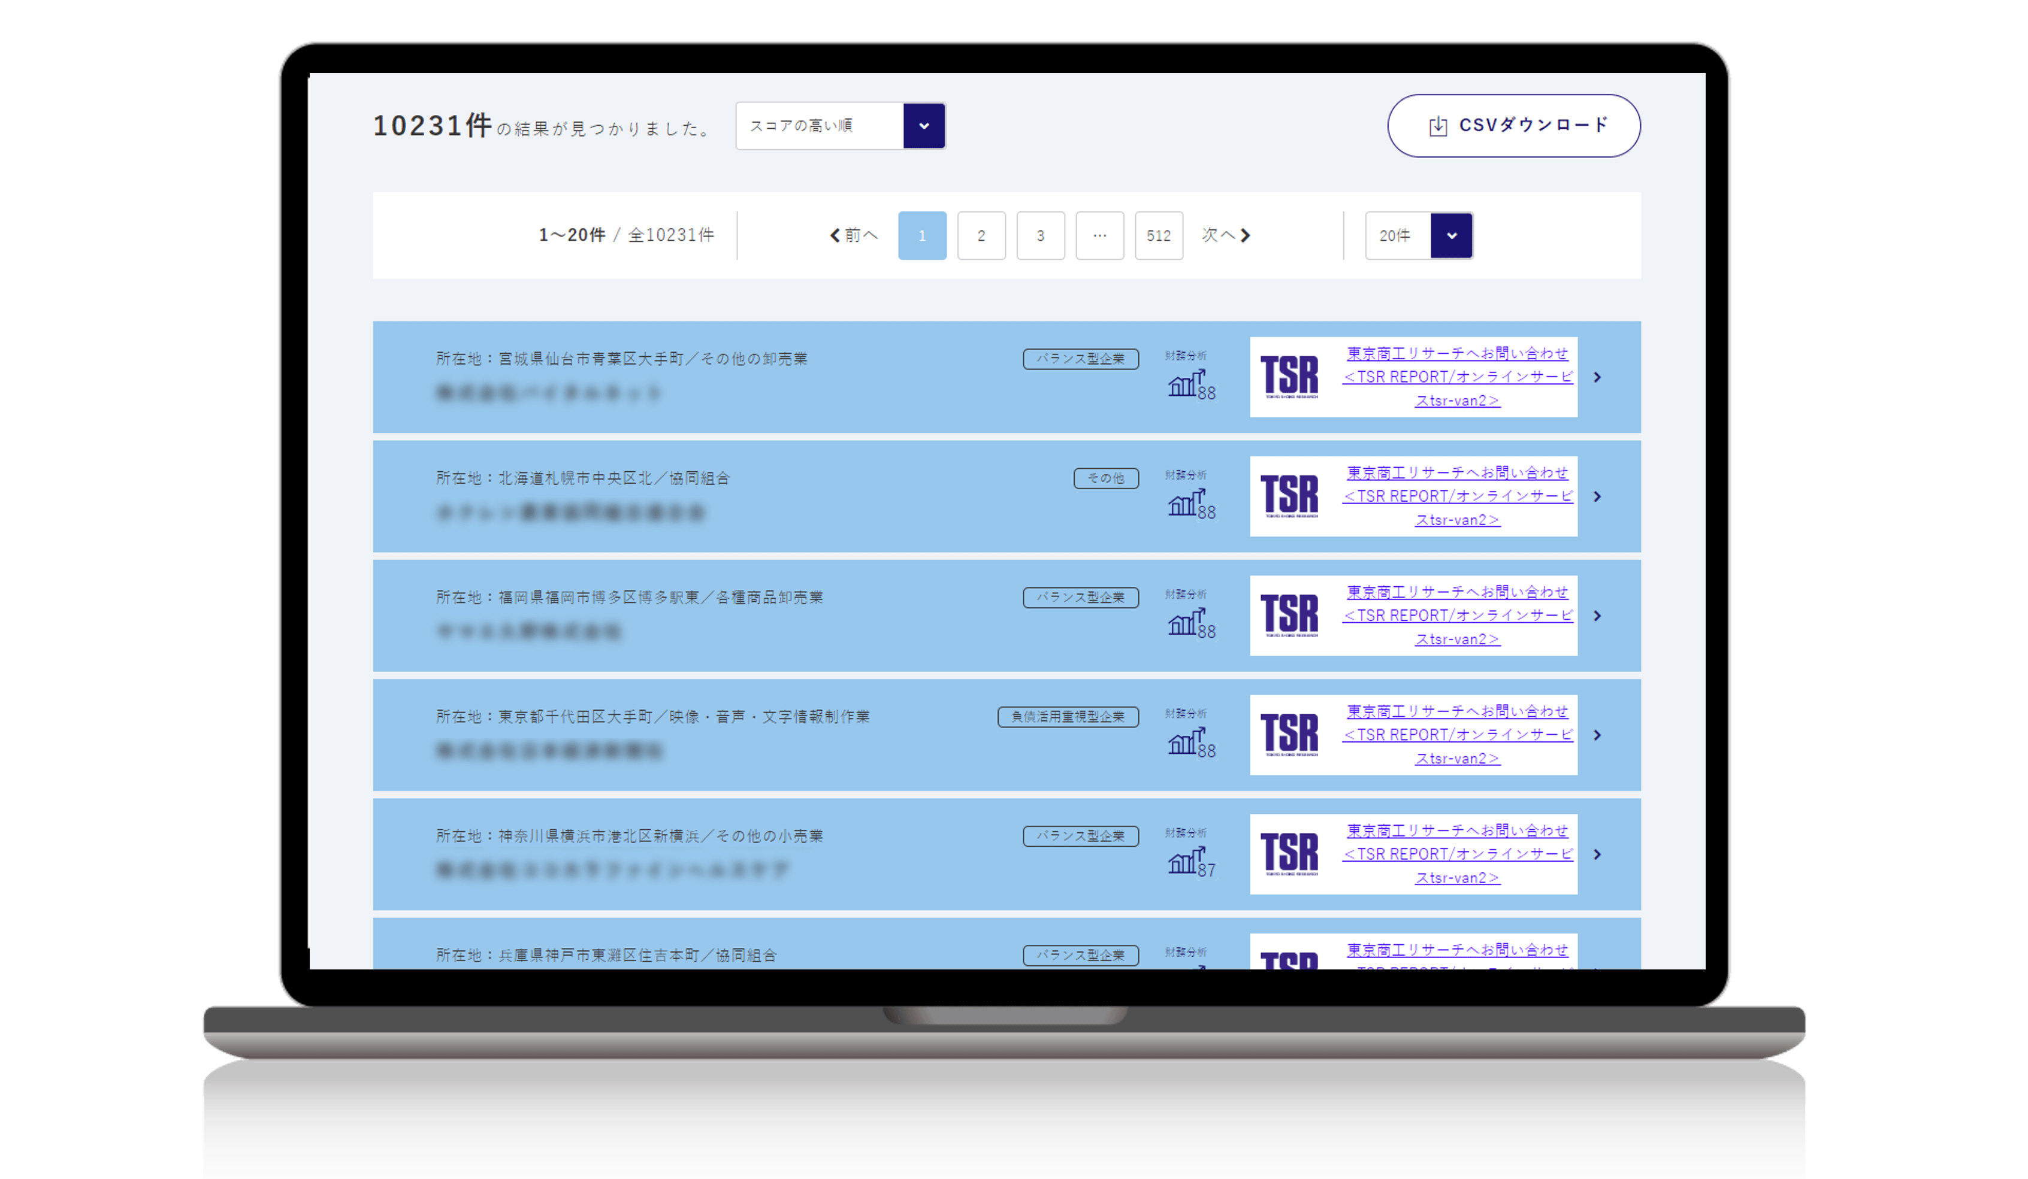This screenshot has height=1179, width=2028.
Task: Click the right chevron arrow on the first result
Action: pos(1598,377)
